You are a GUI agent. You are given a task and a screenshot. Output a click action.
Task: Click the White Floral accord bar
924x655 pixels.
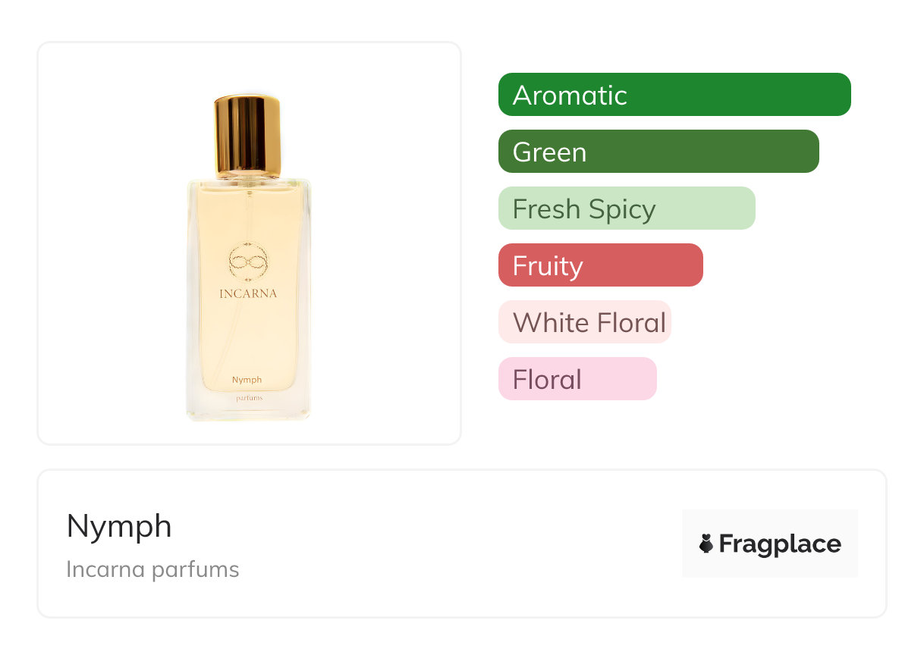[x=584, y=322]
